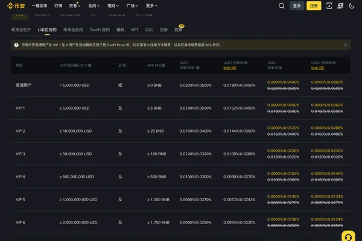Dismiss the TradFi Perps notice banner
The image size is (362, 241).
click(x=345, y=45)
